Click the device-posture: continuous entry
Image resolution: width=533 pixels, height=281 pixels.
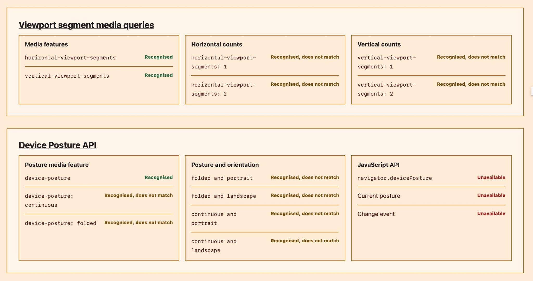pos(99,200)
